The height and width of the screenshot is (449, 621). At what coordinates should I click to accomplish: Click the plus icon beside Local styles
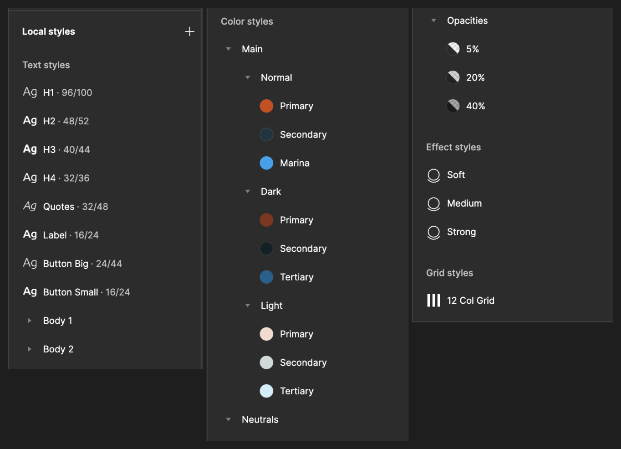point(190,31)
